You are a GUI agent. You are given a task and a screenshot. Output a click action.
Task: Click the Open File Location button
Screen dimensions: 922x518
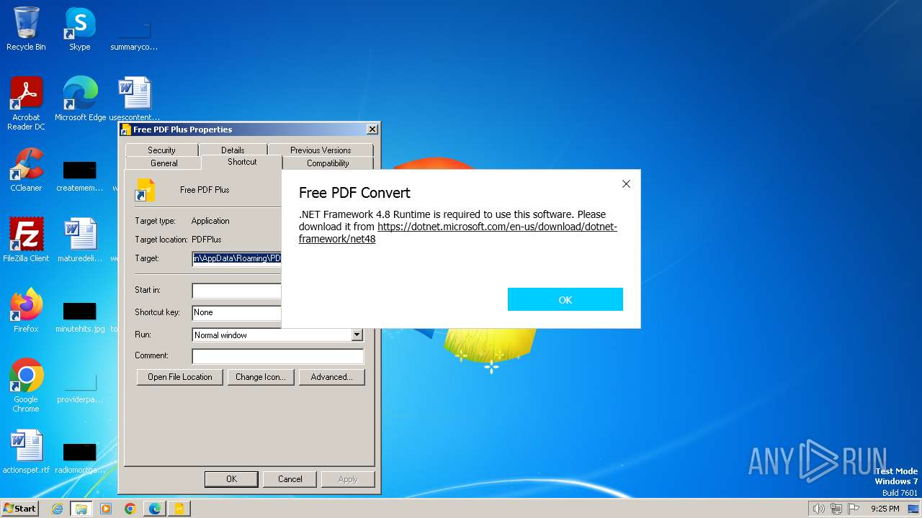(x=180, y=377)
